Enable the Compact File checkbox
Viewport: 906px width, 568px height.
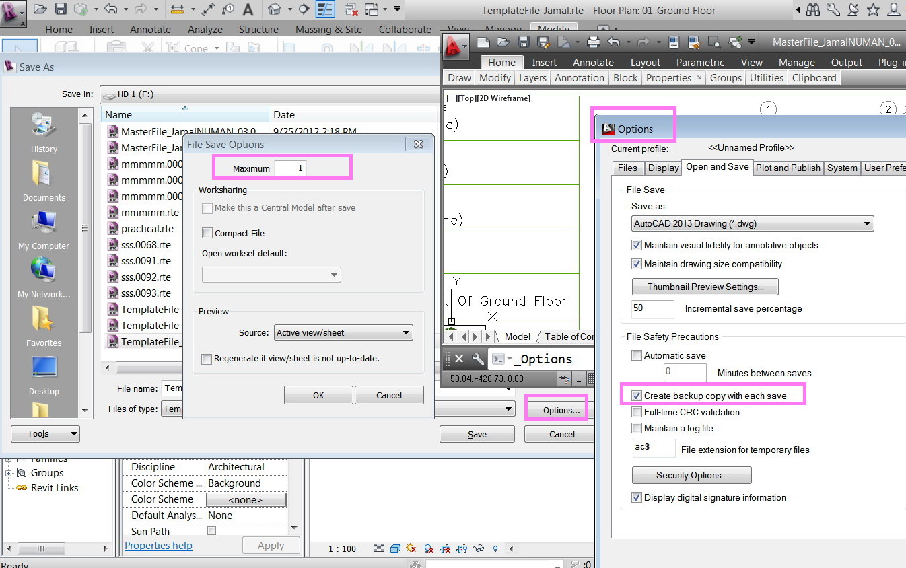coord(207,233)
